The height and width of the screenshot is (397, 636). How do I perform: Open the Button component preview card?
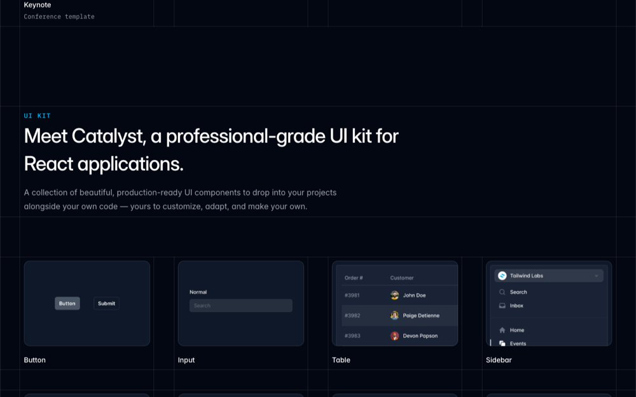86,304
